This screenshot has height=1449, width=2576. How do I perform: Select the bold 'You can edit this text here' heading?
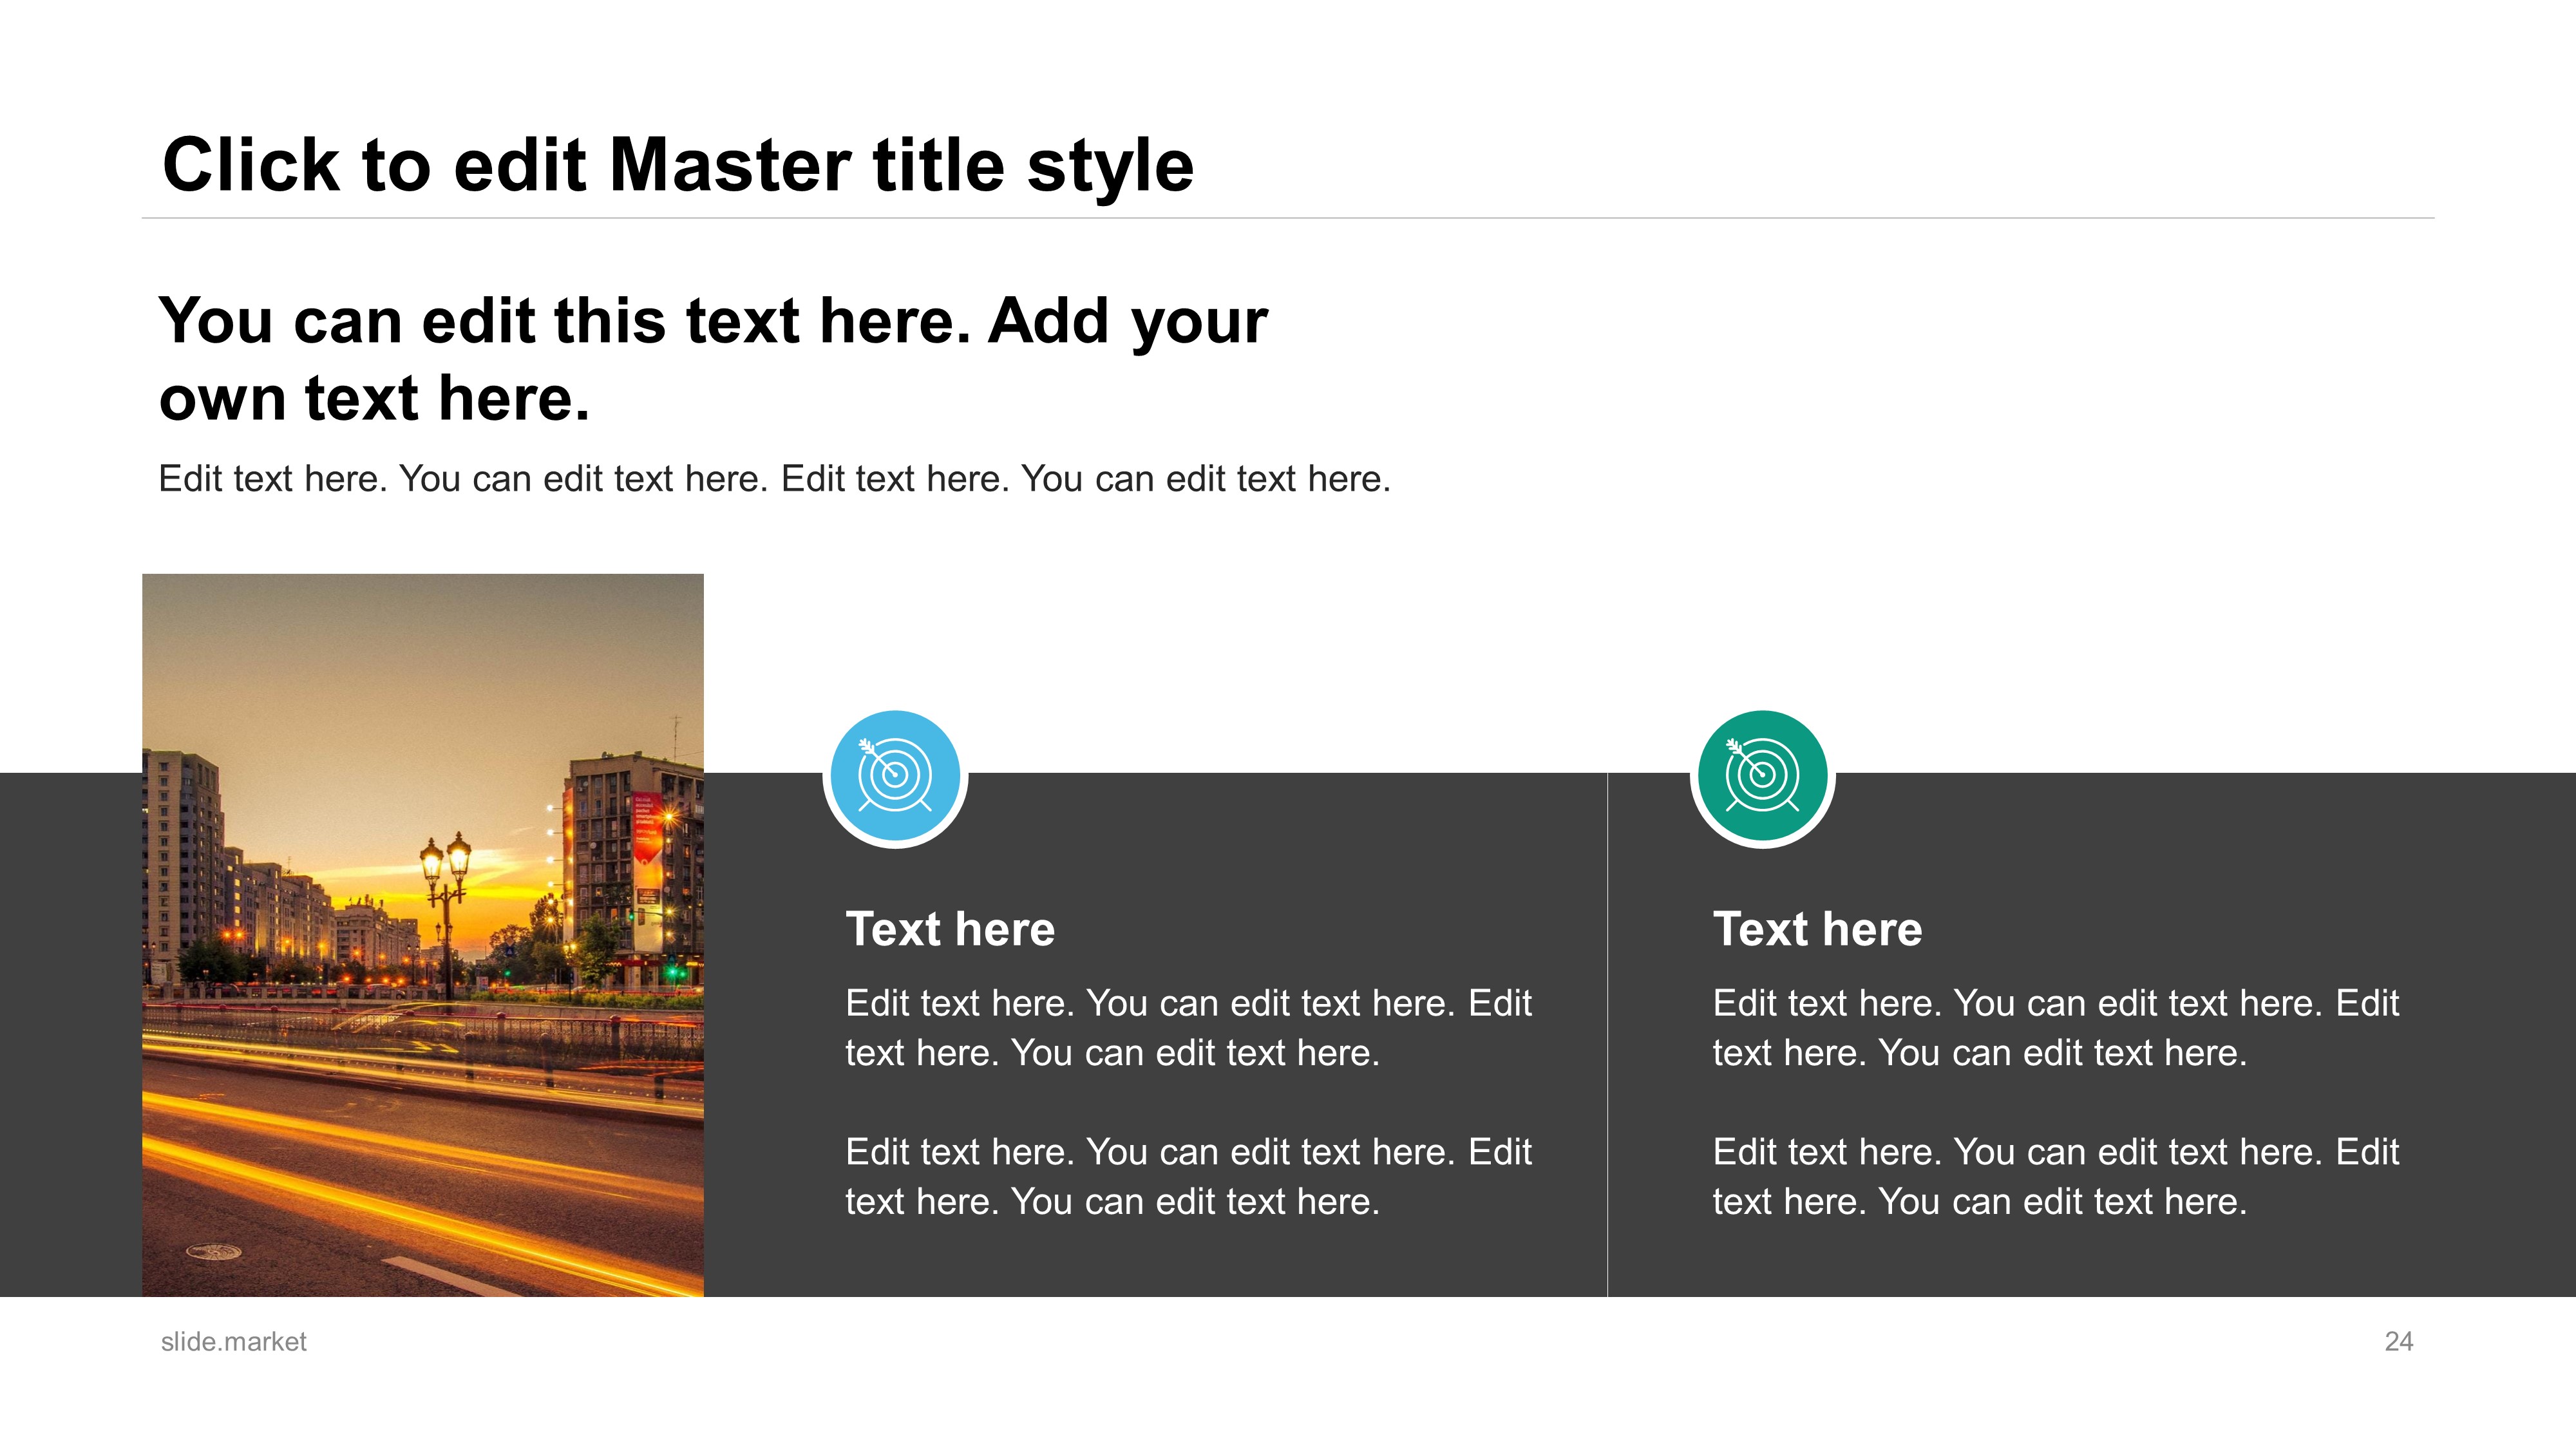713,359
